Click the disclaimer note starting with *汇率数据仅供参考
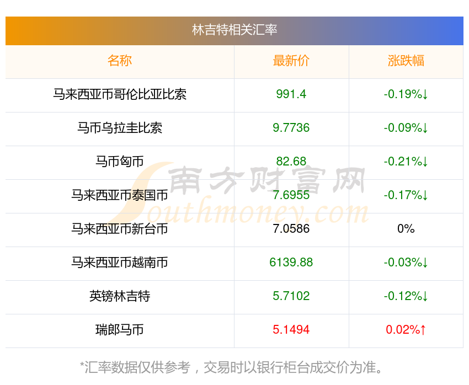The width and height of the screenshot is (469, 385). click(x=231, y=367)
